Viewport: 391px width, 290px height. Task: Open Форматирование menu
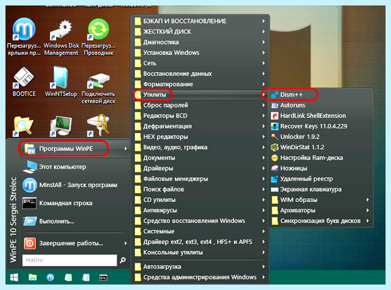coord(200,84)
